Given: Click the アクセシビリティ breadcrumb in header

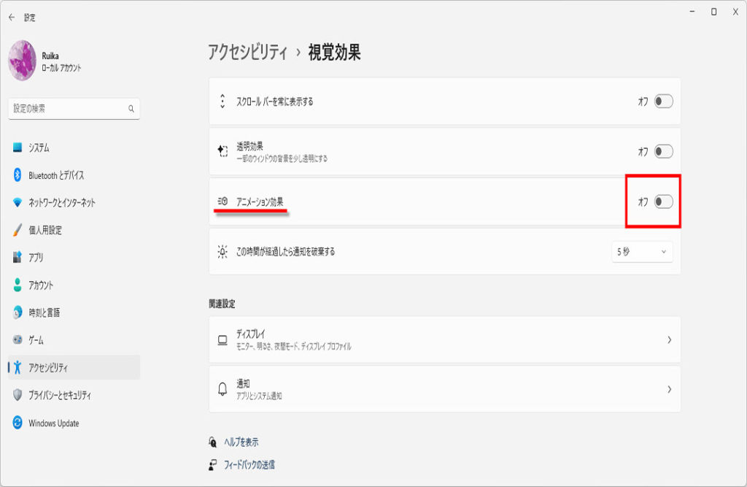Looking at the screenshot, I should click(248, 53).
